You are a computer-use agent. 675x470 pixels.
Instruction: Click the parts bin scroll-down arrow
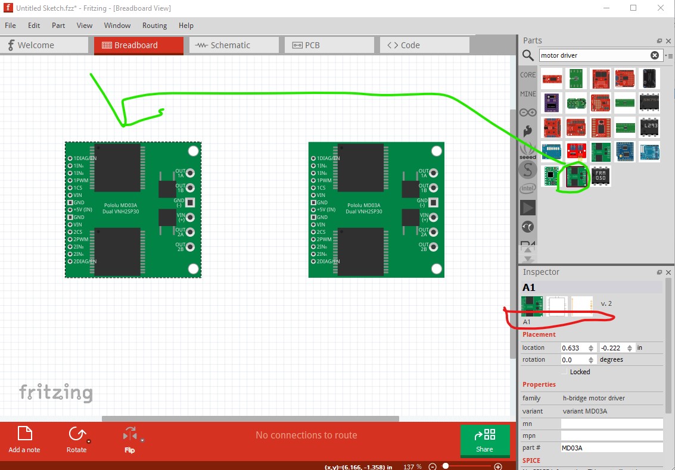pos(527,257)
